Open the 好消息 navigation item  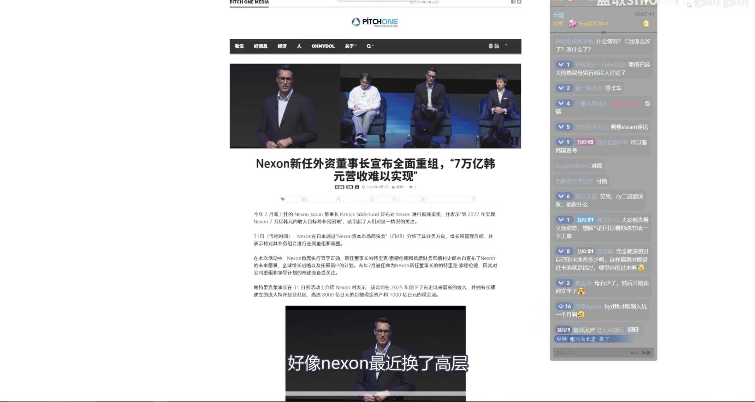pyautogui.click(x=260, y=46)
